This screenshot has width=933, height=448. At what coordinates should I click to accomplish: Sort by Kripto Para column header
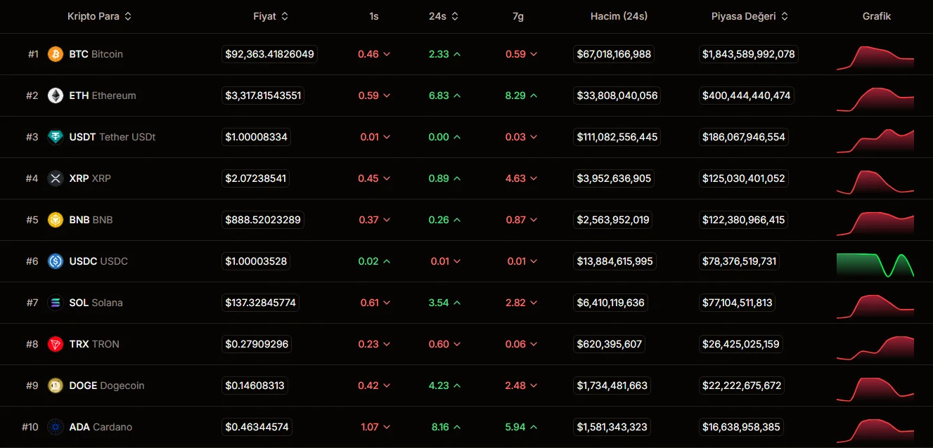(99, 16)
